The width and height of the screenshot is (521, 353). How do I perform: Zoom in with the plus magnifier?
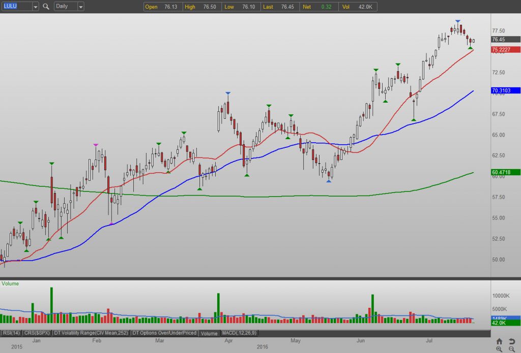point(499,349)
